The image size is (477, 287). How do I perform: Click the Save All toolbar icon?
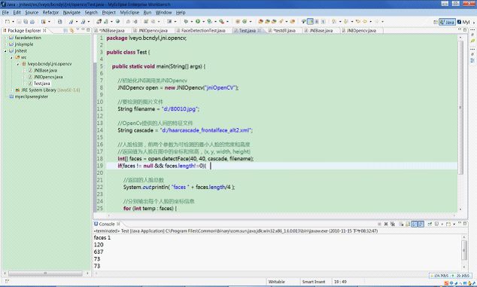pos(26,22)
